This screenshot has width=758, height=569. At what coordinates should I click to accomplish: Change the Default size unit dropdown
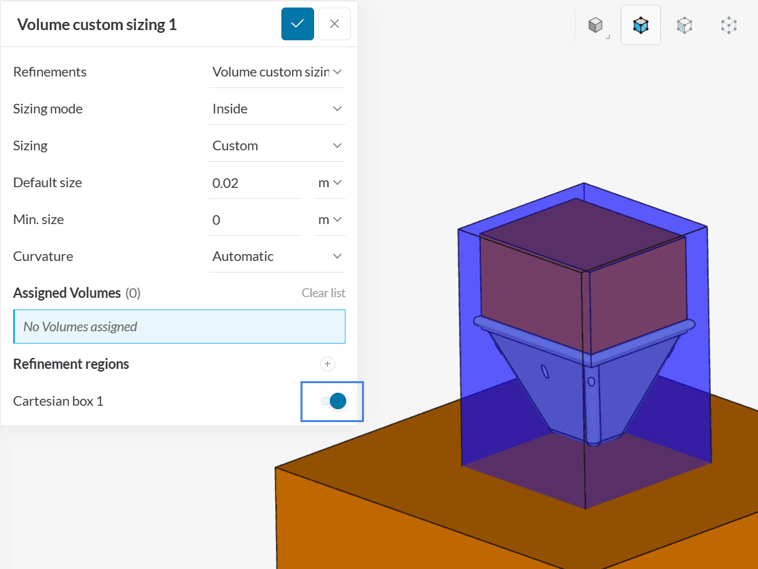coord(329,182)
